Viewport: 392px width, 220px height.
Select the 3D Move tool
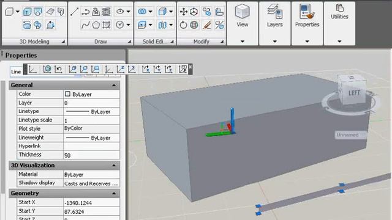pyautogui.click(x=194, y=12)
